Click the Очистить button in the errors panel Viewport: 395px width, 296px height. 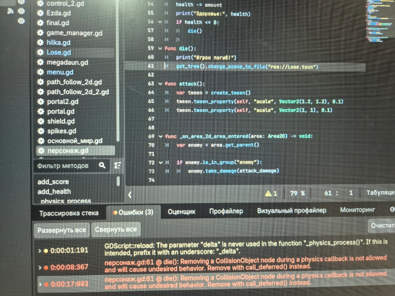[381, 225]
